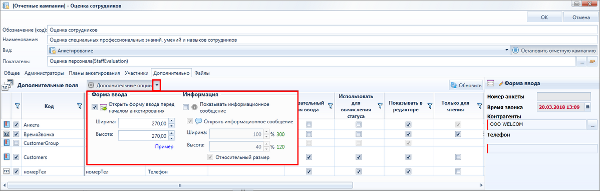The height and width of the screenshot is (191, 600).
Task: Click the Форма ввода Ширина value field
Action: (144, 123)
